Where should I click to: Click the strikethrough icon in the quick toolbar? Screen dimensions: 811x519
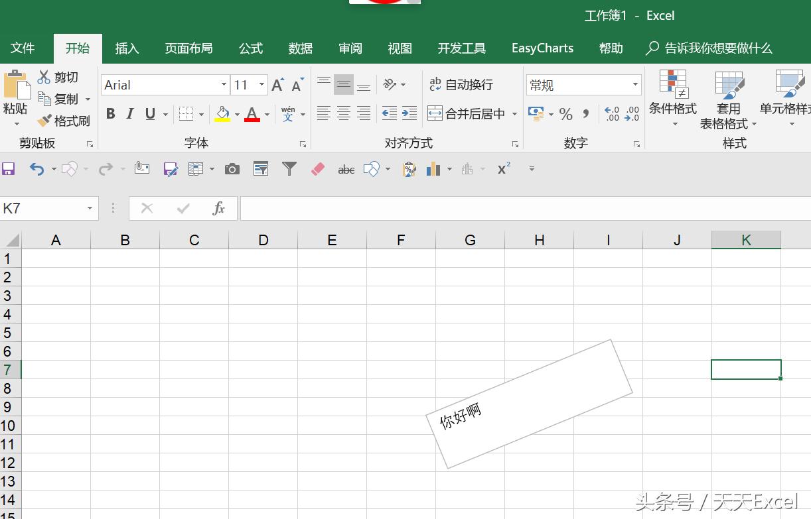pos(346,168)
